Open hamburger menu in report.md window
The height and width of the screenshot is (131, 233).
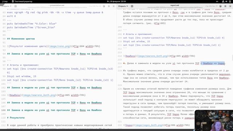click(x=225, y=6)
